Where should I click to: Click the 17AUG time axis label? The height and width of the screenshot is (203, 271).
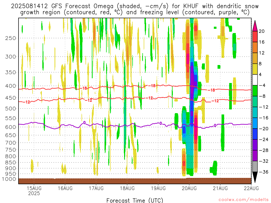(96, 188)
